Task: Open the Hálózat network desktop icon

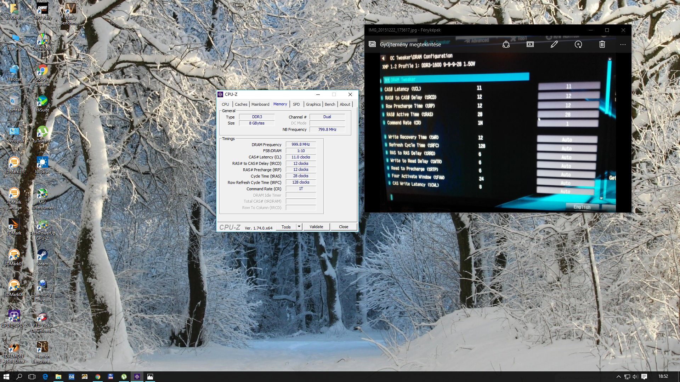Action: 14,73
